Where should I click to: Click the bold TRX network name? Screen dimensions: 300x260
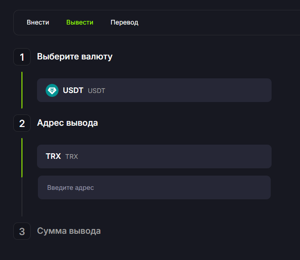click(53, 156)
